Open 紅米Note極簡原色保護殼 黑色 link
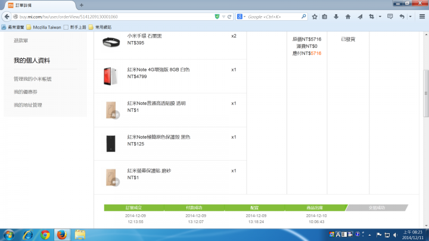The height and width of the screenshot is (241, 429). pos(158,137)
